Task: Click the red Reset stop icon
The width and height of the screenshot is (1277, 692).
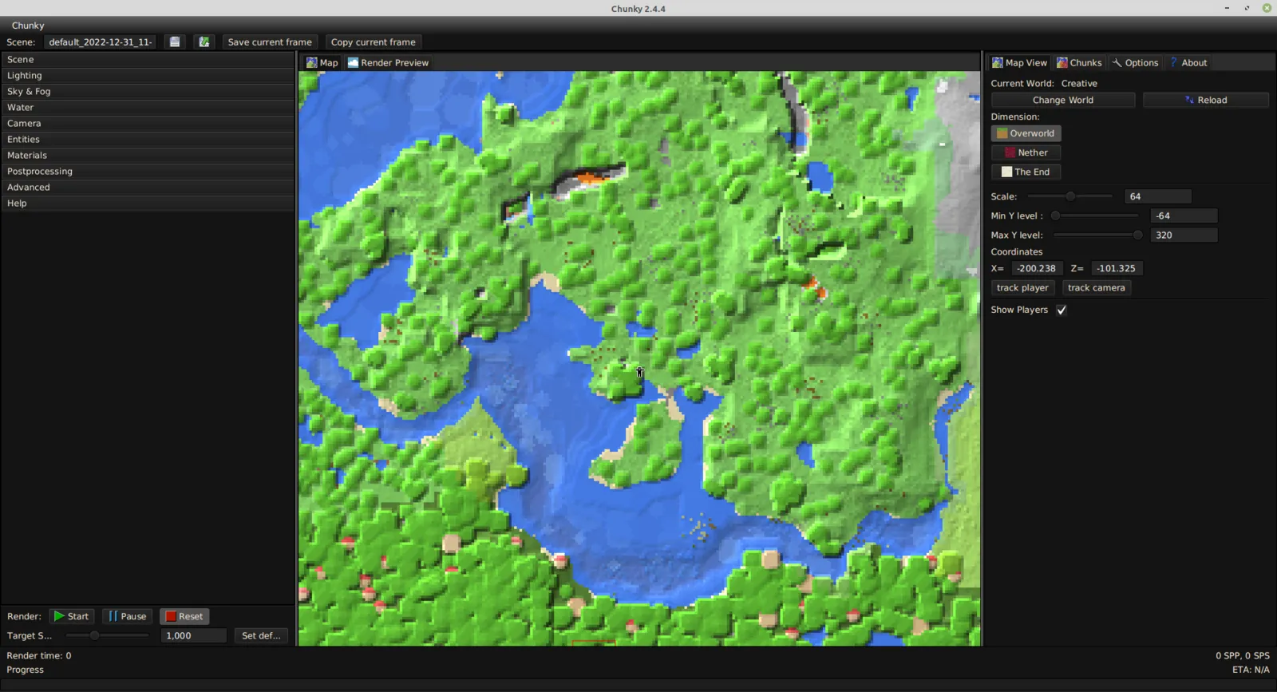Action: pos(170,616)
